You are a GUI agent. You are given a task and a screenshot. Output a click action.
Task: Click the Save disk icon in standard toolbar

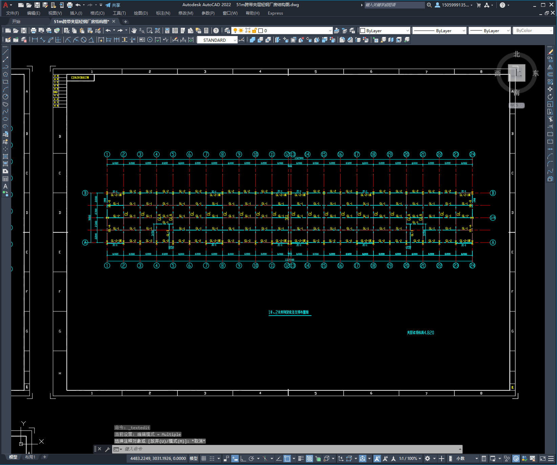tap(24, 31)
